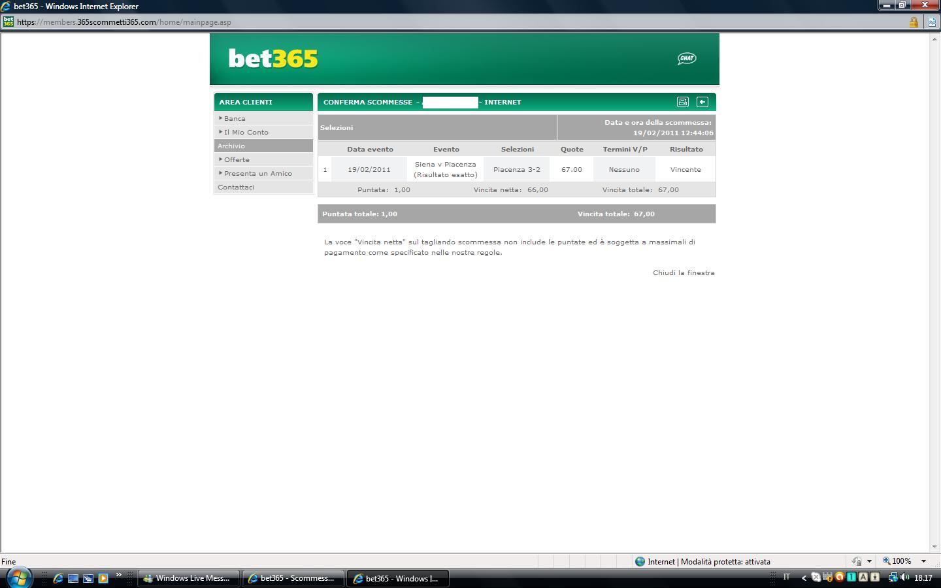Screen dimensions: 941x588
Task: Expand Il Mio Conto menu
Action: (x=263, y=132)
